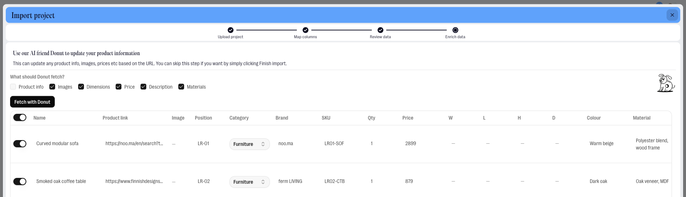Click the Upload project step checkmark

coord(231,30)
